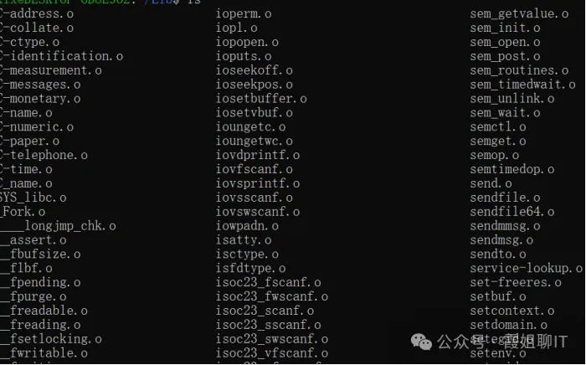This screenshot has height=365, width=586.
Task: Click the SYS_libc.o filename
Action: 33,198
